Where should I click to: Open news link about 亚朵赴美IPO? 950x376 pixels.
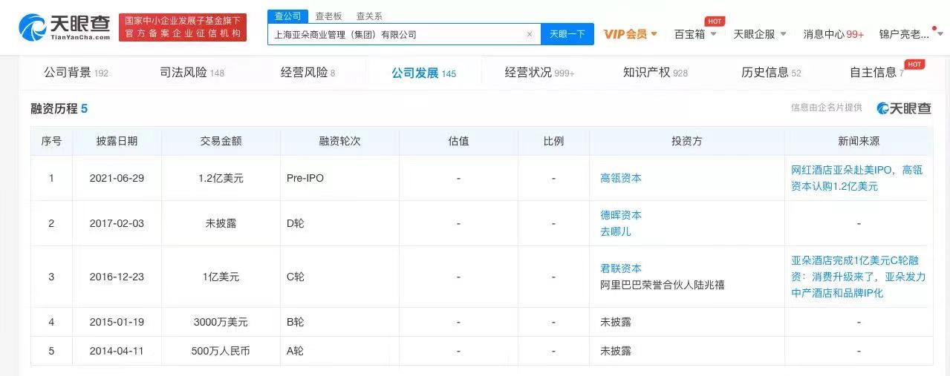click(x=856, y=178)
